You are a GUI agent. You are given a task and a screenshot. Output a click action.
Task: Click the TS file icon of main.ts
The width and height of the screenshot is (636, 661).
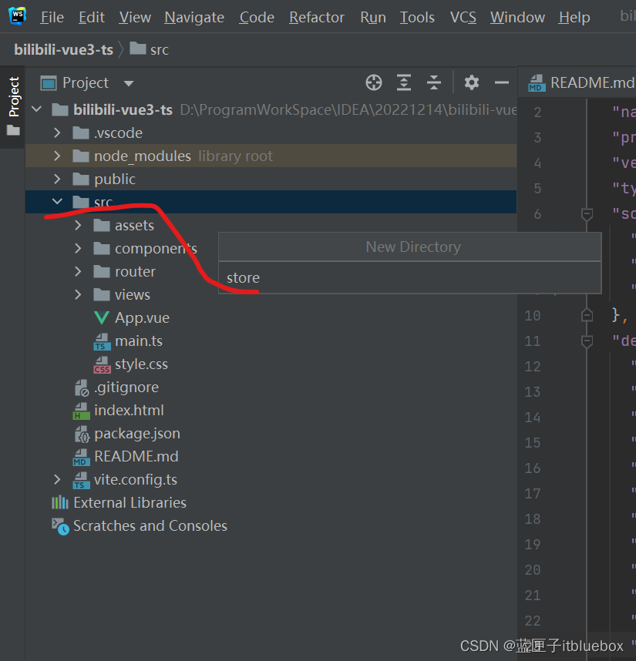tap(102, 341)
